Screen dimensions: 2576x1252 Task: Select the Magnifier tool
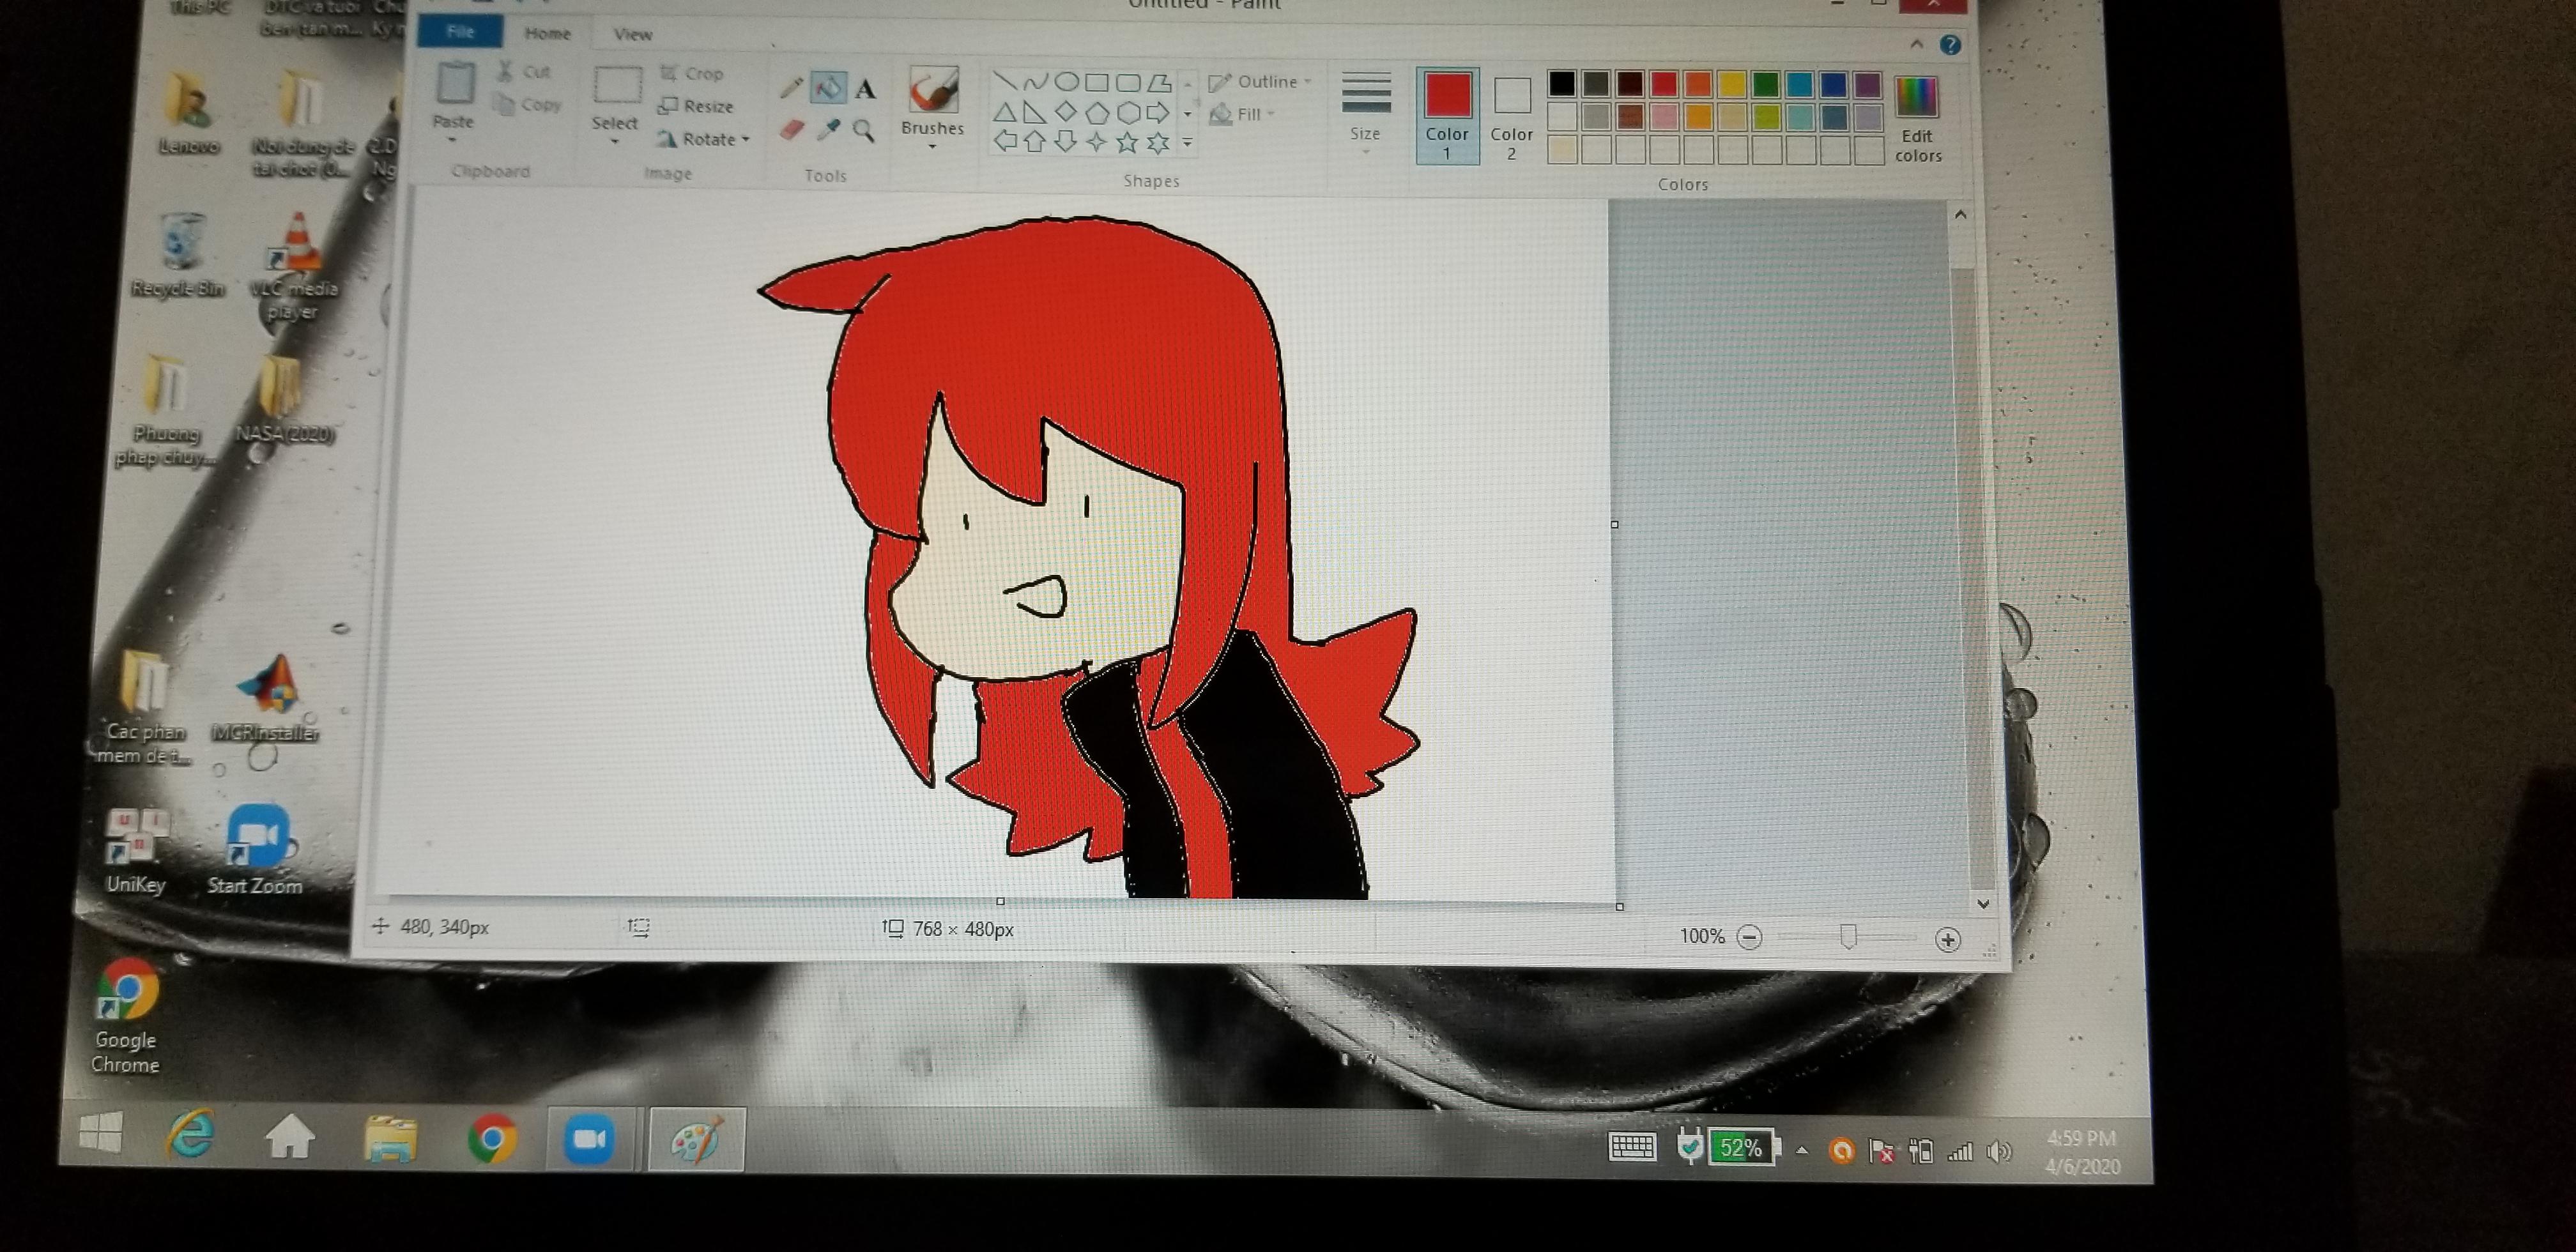click(x=864, y=131)
